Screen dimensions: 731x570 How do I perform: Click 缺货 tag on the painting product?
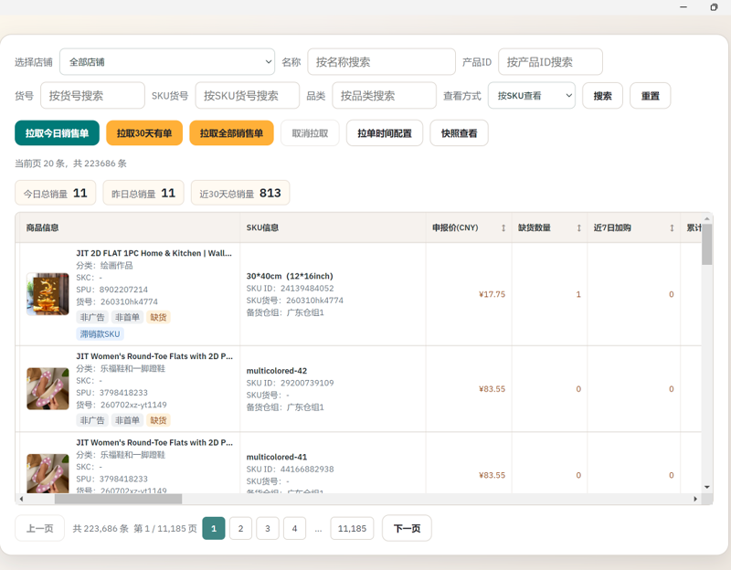[x=158, y=317]
